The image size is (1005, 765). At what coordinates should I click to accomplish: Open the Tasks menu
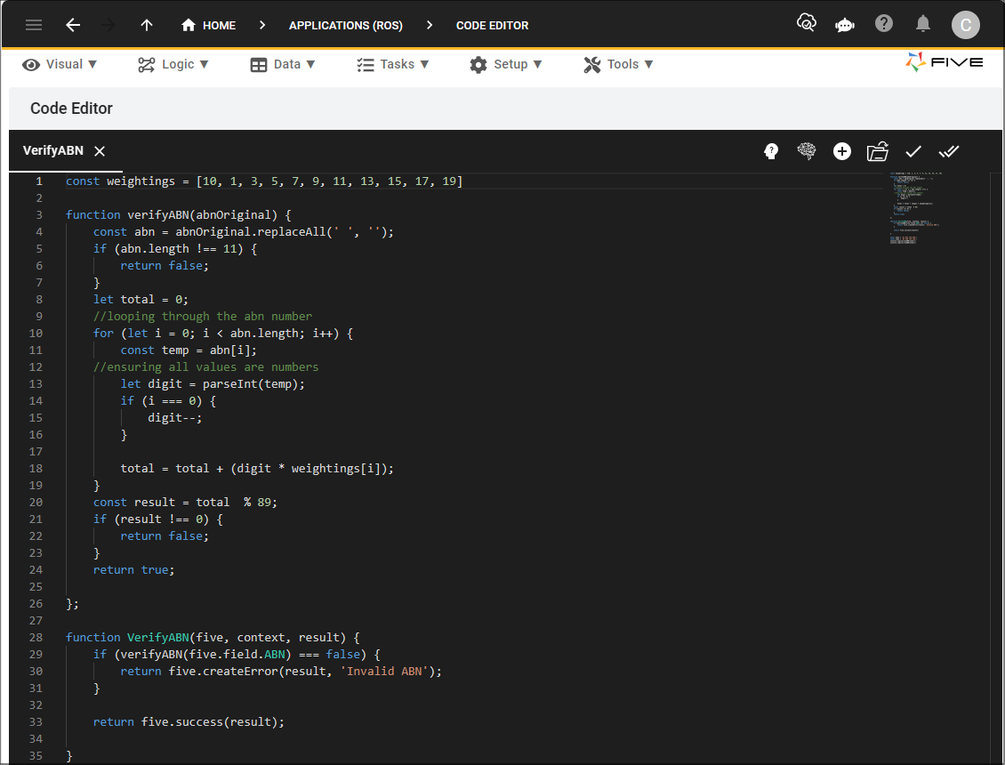pos(392,64)
